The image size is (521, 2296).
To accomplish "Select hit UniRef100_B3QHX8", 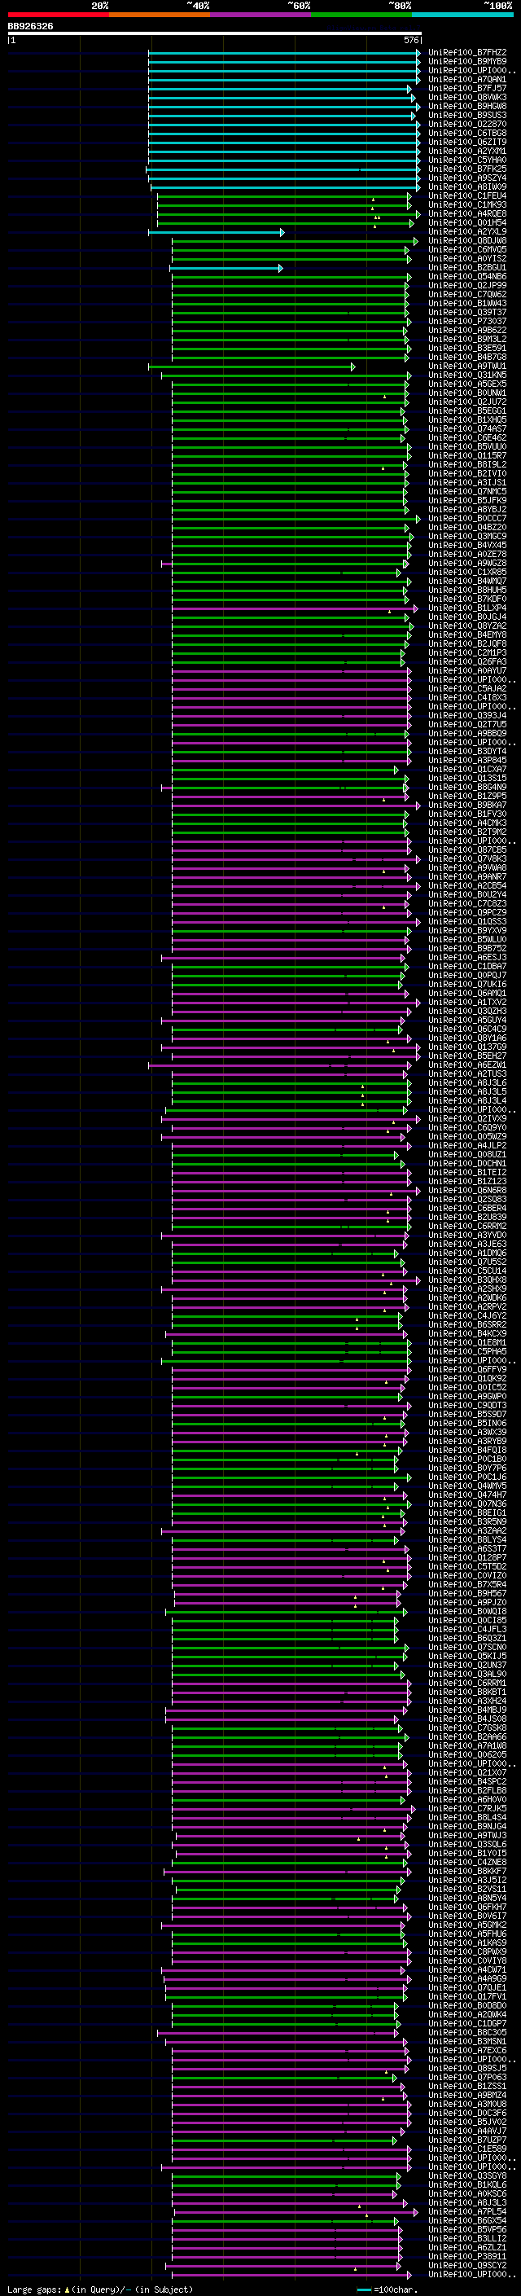I will [x=467, y=1280].
